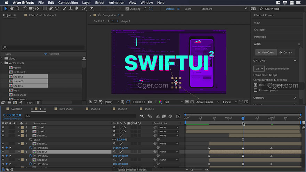Image resolution: width=306 pixels, height=172 pixels.
Task: Open the Effects & Presets panel
Action: click(264, 15)
